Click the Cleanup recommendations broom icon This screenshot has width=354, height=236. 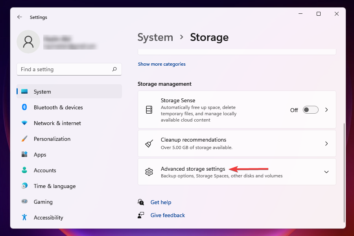[149, 144]
